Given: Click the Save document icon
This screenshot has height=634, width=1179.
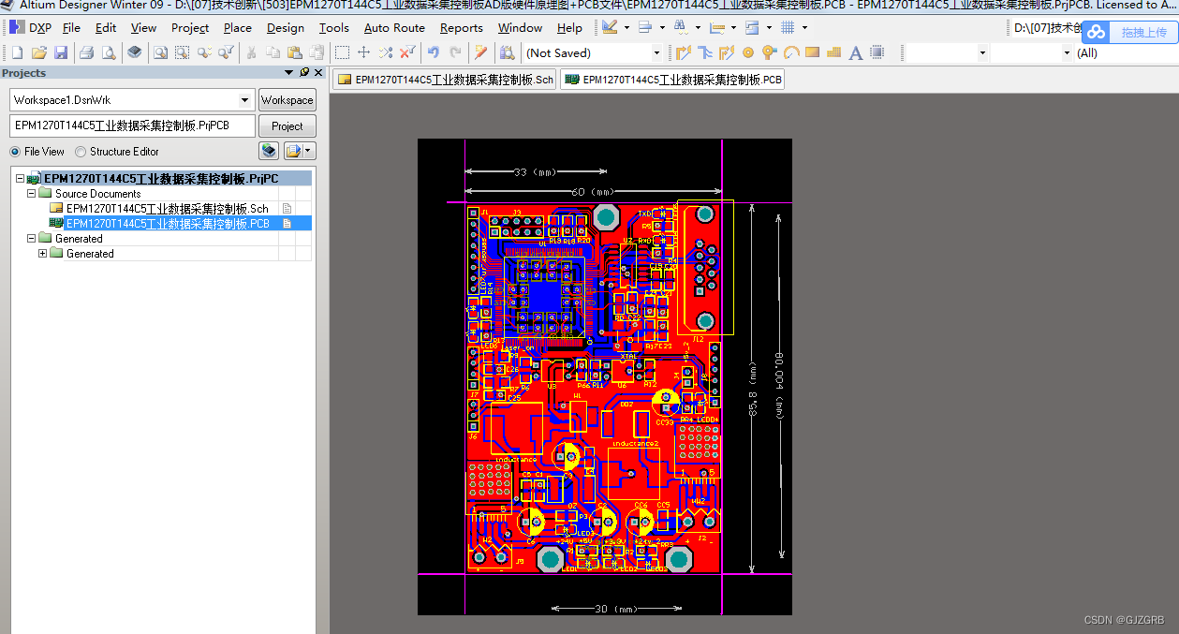Looking at the screenshot, I should click(x=60, y=52).
